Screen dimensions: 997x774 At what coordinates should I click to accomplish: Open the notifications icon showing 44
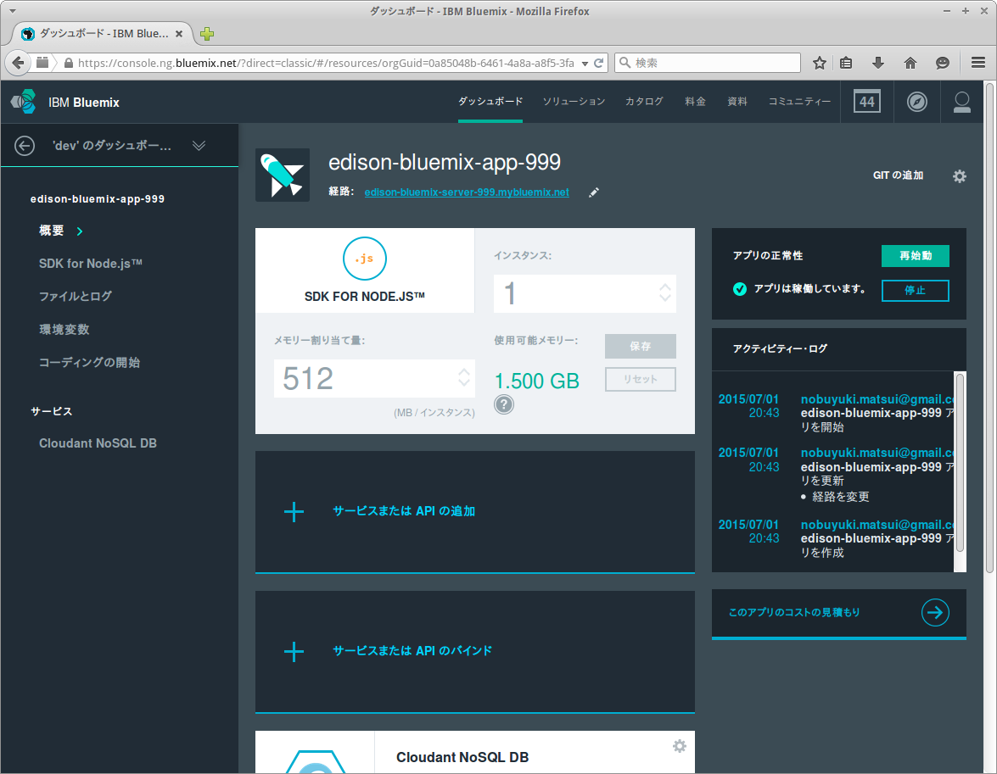pyautogui.click(x=866, y=102)
